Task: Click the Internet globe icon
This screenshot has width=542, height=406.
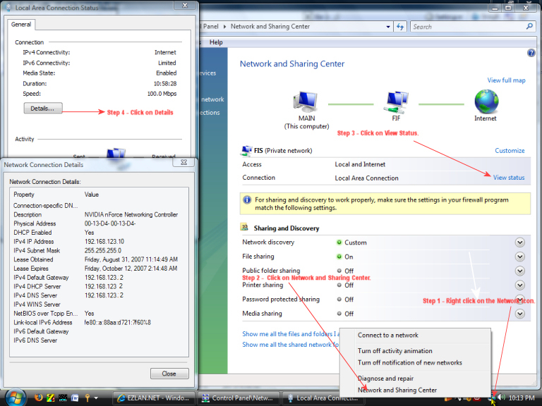Action: (486, 102)
